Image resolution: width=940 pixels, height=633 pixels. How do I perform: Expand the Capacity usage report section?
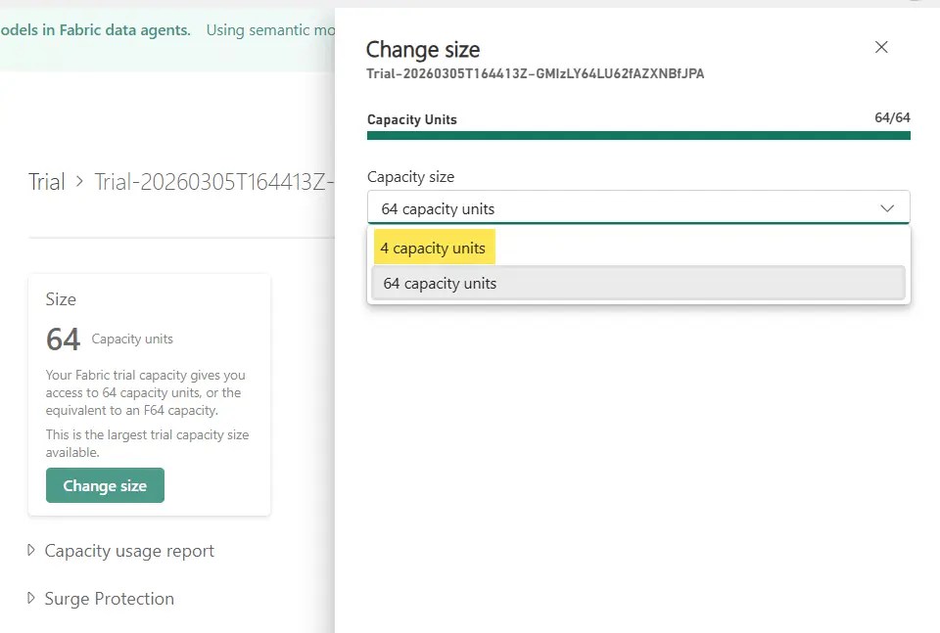pyautogui.click(x=121, y=551)
